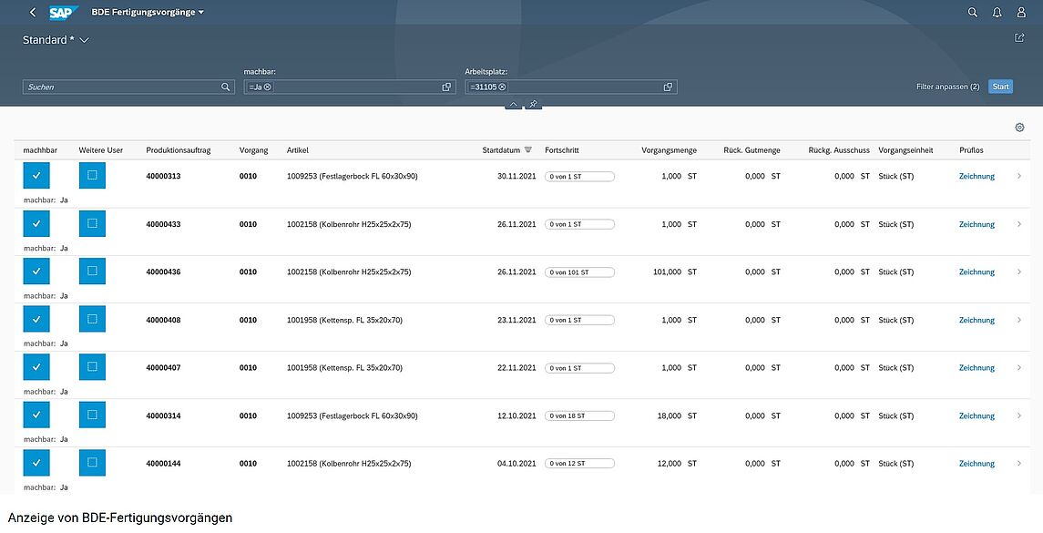Go back using the header arrow
The image size is (1043, 533).
pyautogui.click(x=33, y=12)
